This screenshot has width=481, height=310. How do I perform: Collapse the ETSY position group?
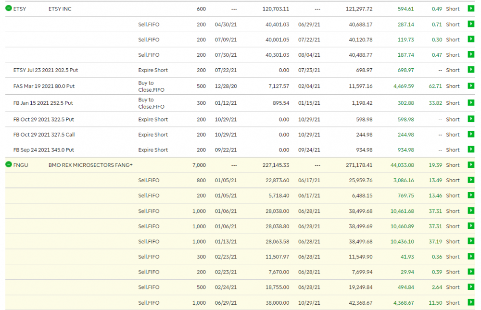pos(8,9)
